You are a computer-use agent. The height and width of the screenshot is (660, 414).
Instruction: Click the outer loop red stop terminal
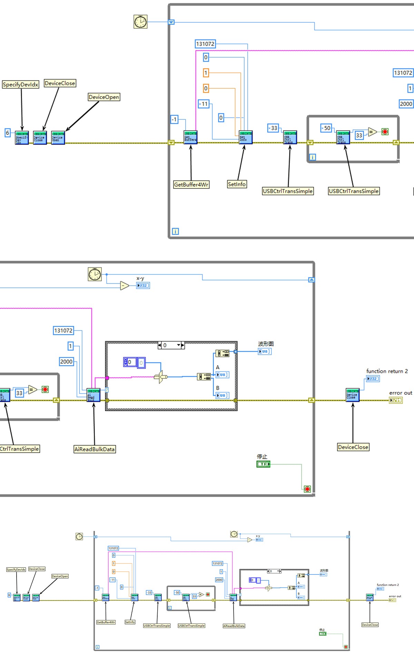pos(307,489)
